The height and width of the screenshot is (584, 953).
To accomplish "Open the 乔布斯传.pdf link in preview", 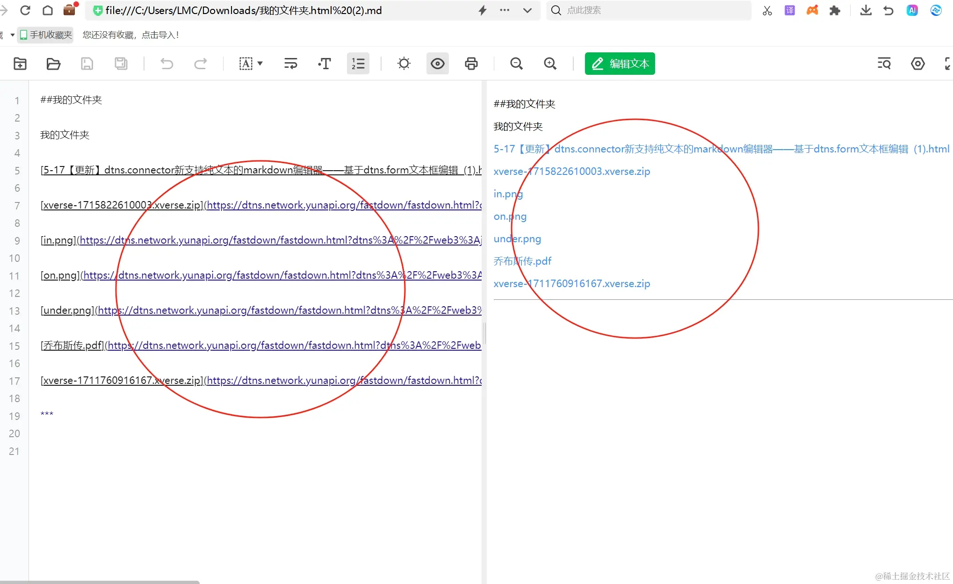I will point(522,261).
